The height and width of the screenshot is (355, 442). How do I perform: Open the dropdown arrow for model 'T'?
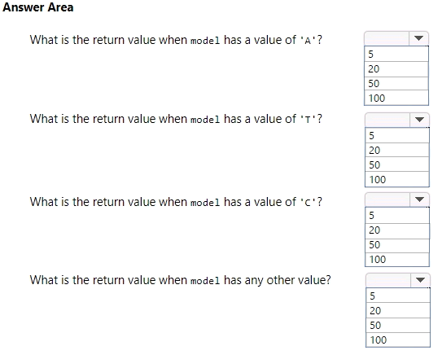click(419, 120)
